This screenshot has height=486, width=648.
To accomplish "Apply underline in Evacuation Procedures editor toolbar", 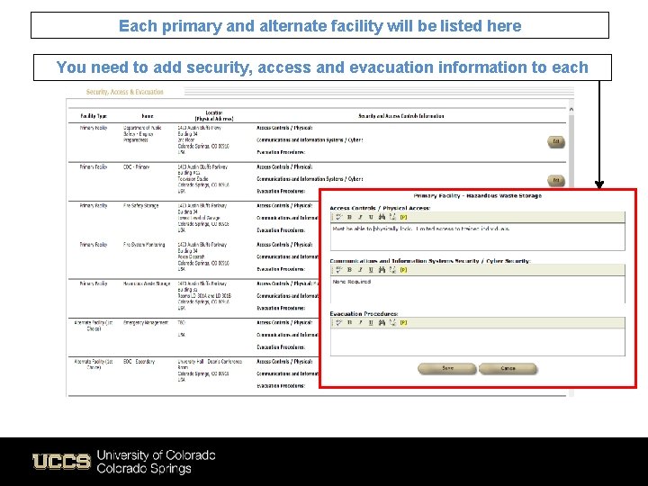I will pos(371,323).
